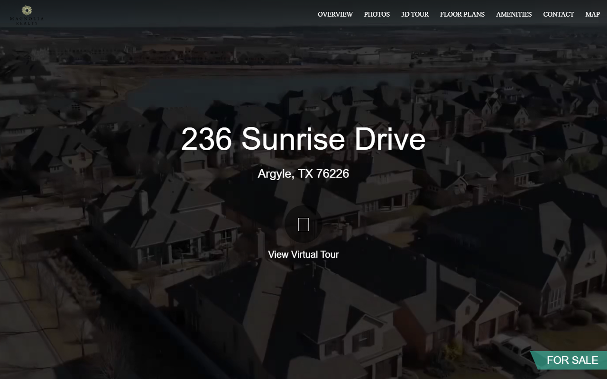
Task: View the Floor Plans section
Action: 462,14
